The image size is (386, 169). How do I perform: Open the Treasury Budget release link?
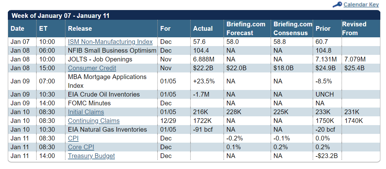click(x=92, y=156)
